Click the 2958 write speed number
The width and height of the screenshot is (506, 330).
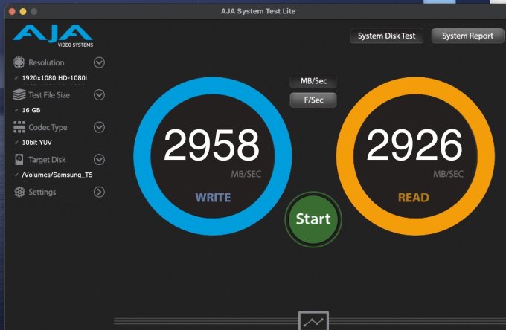point(211,145)
